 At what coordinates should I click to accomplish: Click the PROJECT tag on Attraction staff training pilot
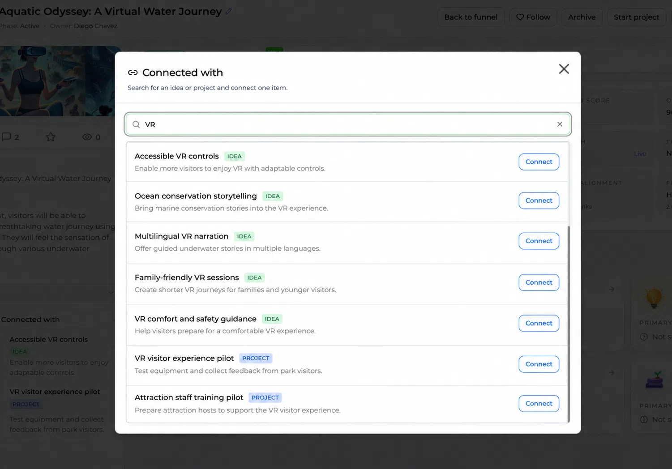click(265, 397)
